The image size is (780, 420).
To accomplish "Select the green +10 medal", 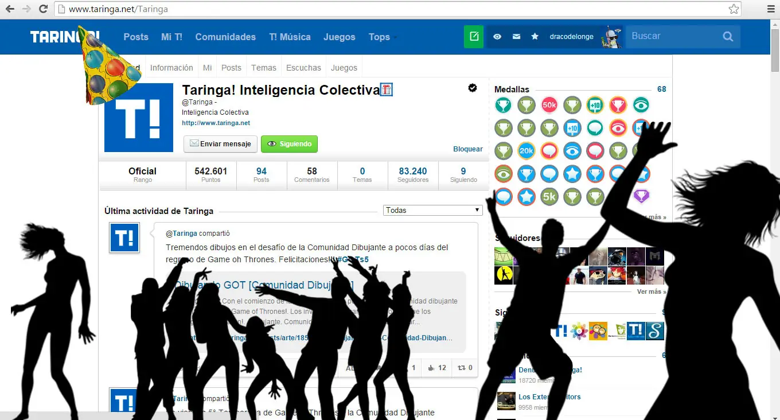I will coord(595,105).
